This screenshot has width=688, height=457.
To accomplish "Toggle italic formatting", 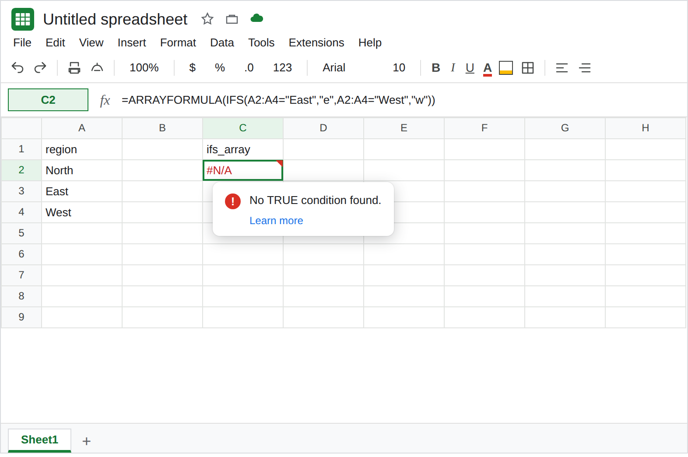I will tap(453, 68).
